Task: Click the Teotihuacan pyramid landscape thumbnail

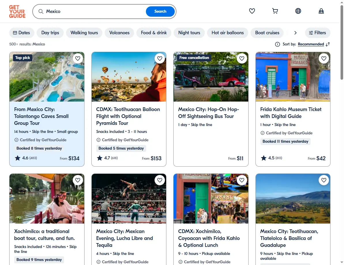Action: point(293,199)
